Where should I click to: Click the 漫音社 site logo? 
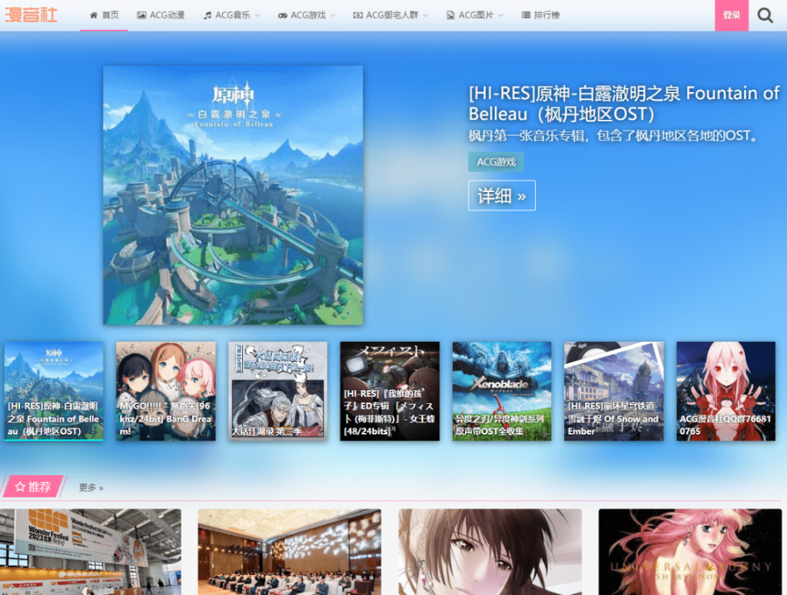click(x=32, y=15)
